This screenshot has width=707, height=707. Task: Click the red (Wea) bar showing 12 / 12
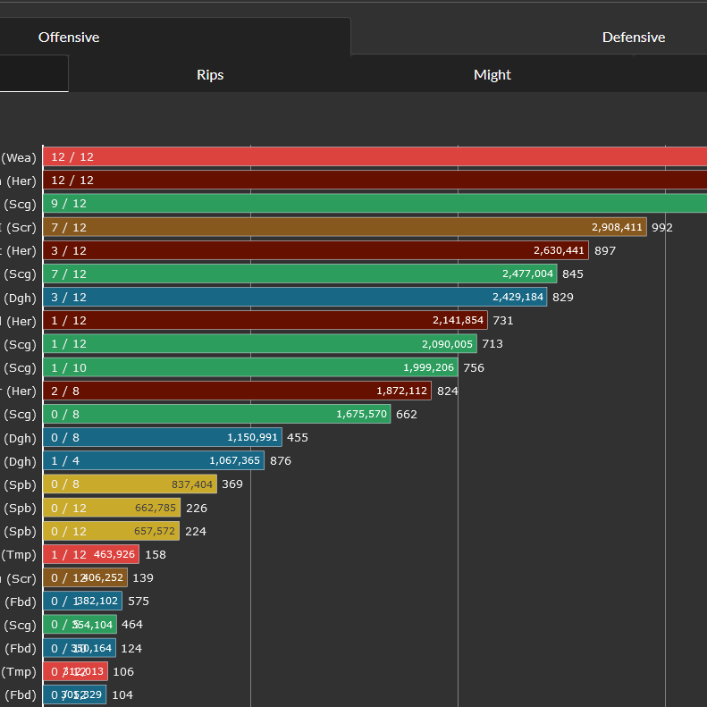point(375,157)
